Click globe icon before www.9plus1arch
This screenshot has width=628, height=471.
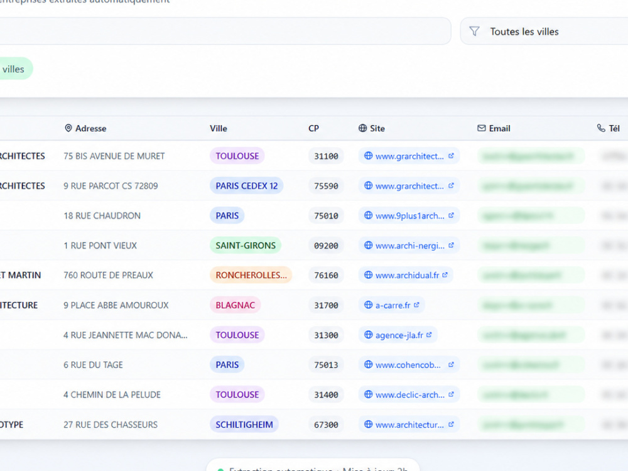point(369,215)
